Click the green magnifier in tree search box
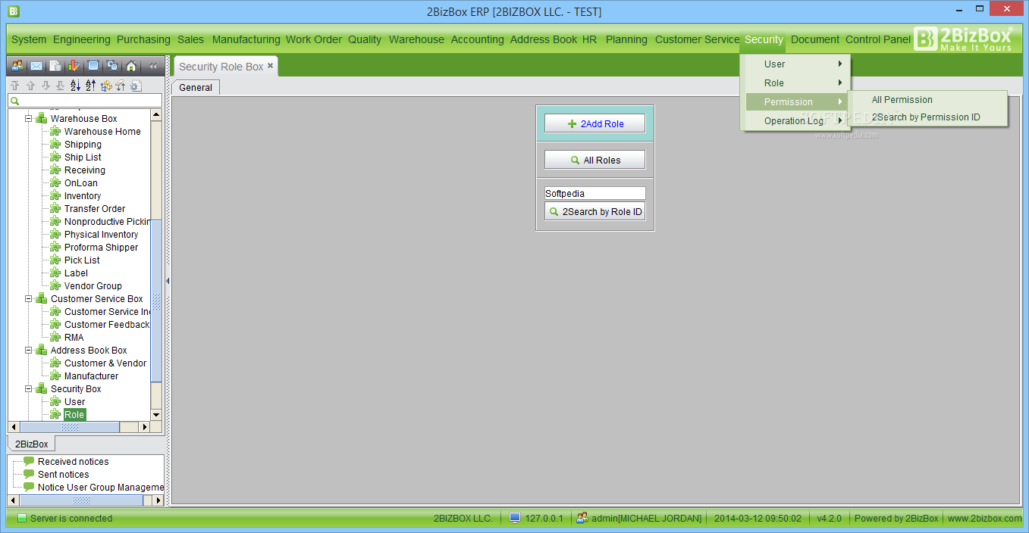The width and height of the screenshot is (1029, 533). pos(14,101)
